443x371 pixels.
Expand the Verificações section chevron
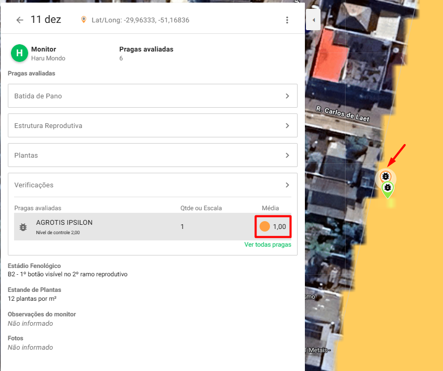(287, 185)
